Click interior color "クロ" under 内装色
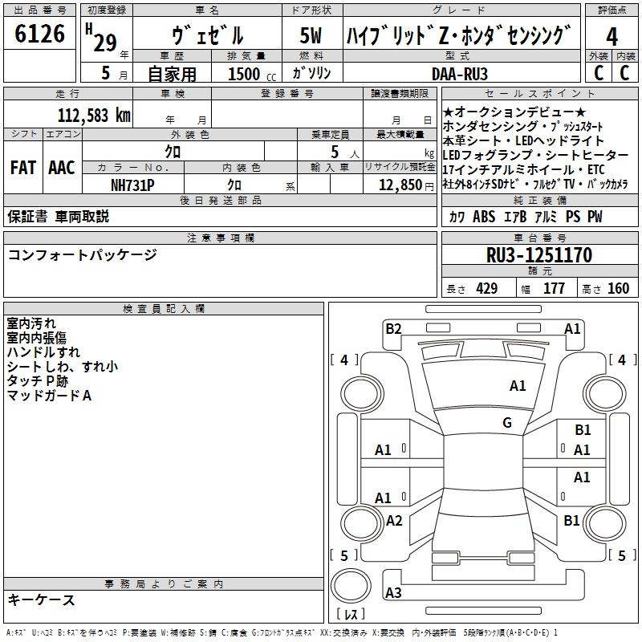The height and width of the screenshot is (642, 642). [234, 185]
